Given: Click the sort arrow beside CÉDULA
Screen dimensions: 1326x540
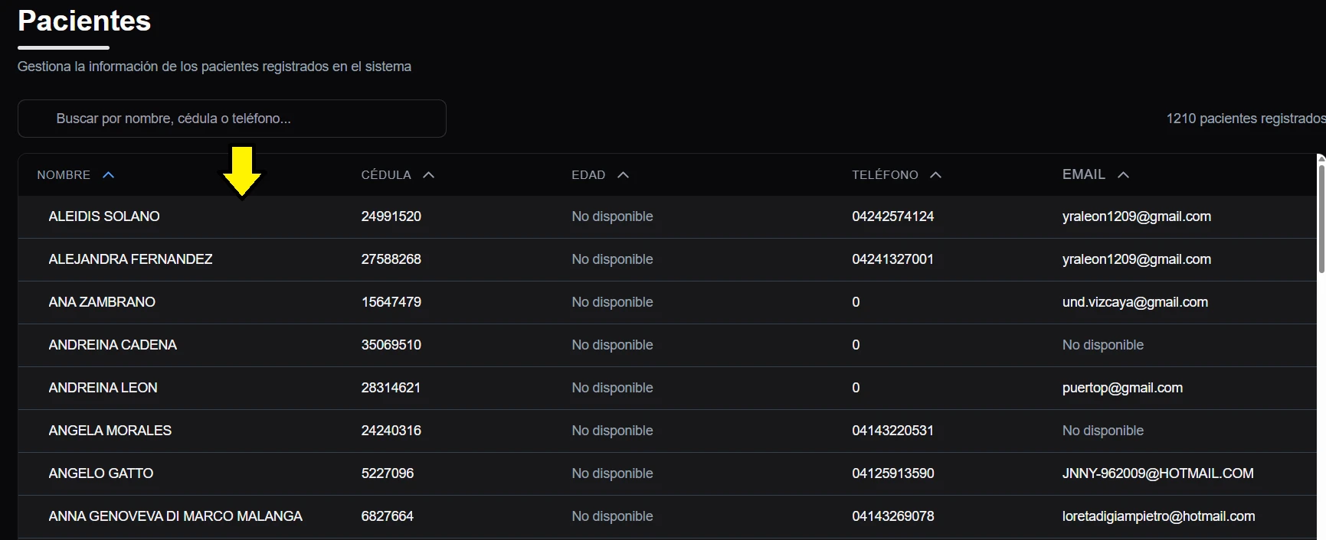Looking at the screenshot, I should coord(429,175).
